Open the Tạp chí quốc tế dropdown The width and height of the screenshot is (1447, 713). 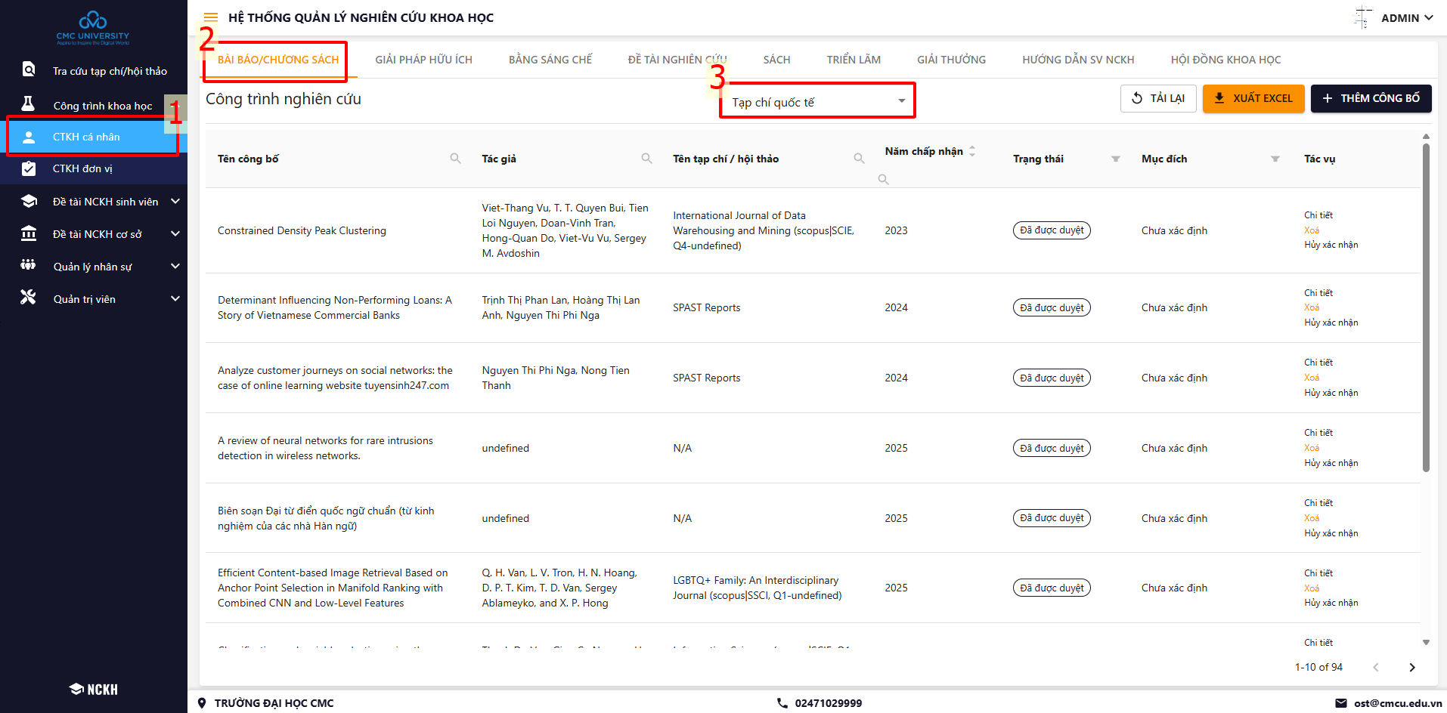(x=816, y=102)
